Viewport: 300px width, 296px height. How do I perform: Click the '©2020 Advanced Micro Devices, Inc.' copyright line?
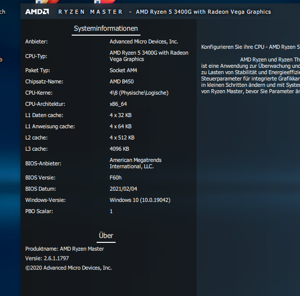pyautogui.click(x=68, y=268)
